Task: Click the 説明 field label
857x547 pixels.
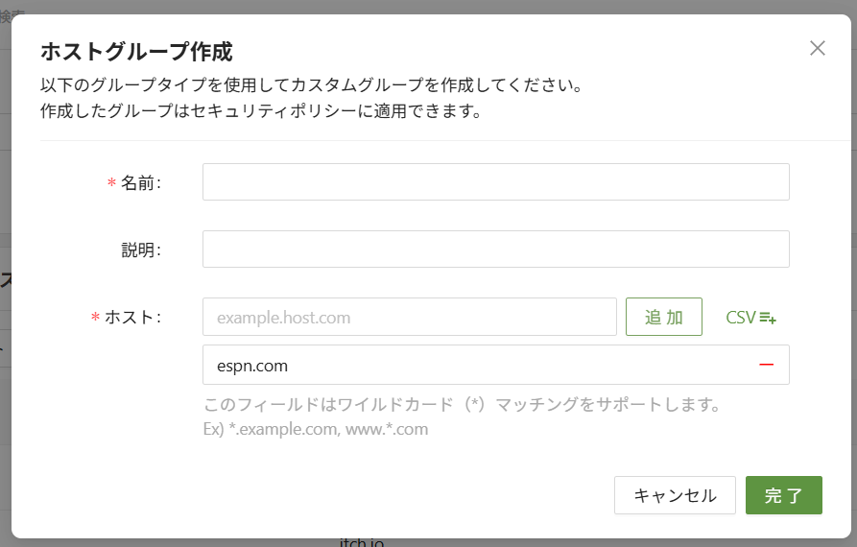Action: (x=140, y=250)
